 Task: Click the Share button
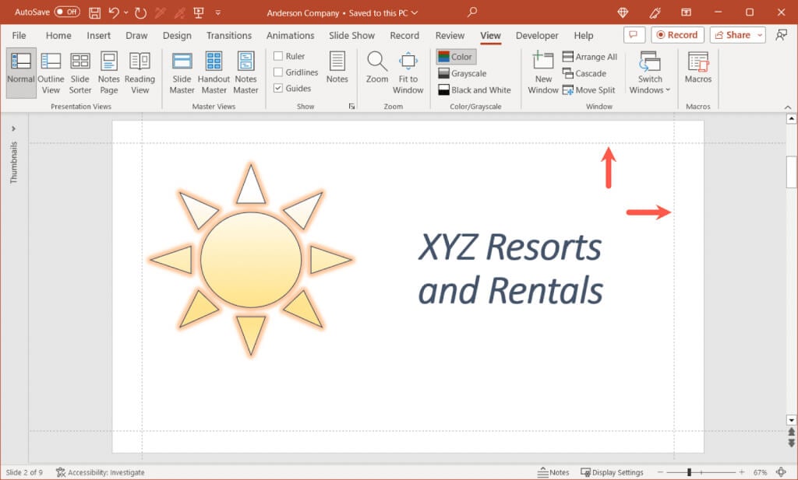coord(733,35)
